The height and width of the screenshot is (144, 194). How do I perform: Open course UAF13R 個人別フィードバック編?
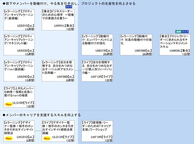point(97,71)
